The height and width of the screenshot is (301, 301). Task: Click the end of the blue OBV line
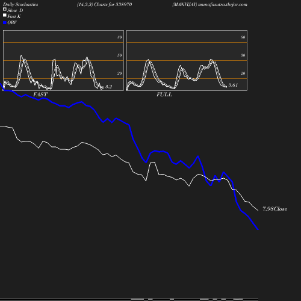click(x=258, y=229)
